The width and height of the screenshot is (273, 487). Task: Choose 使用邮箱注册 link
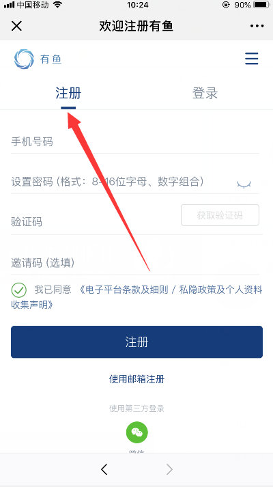136,379
